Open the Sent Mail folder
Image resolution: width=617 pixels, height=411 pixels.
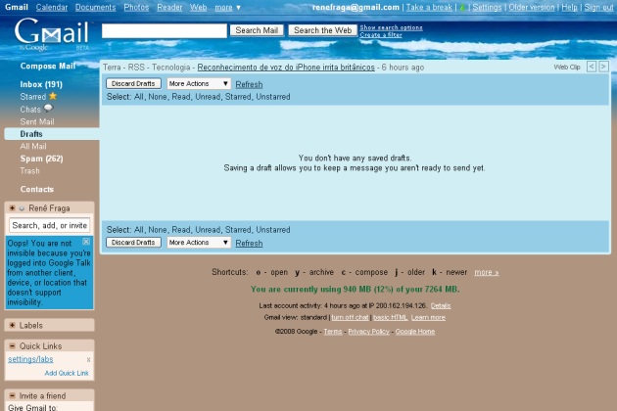click(37, 121)
